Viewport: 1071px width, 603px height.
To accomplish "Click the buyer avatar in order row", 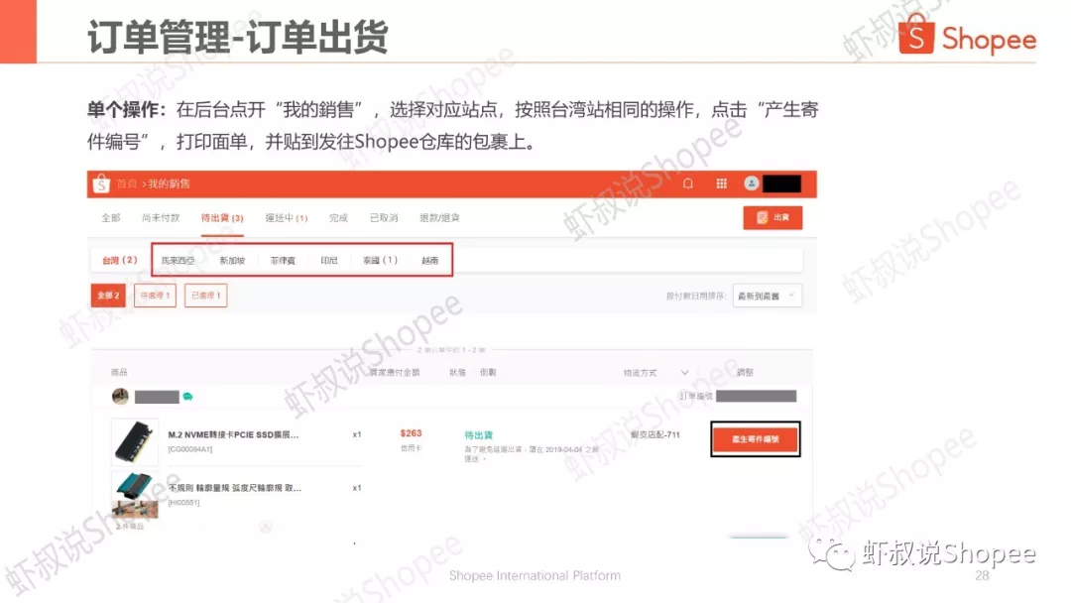I will click(x=120, y=396).
